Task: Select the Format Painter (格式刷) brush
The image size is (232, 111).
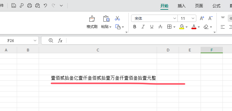Action: tap(92, 19)
